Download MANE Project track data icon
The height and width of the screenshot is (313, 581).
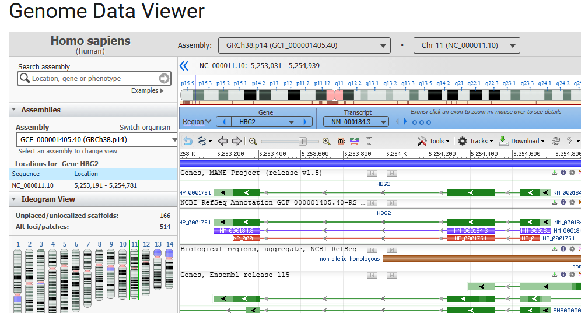[555, 173]
